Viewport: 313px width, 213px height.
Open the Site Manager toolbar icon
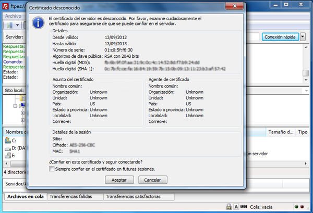coord(10,25)
